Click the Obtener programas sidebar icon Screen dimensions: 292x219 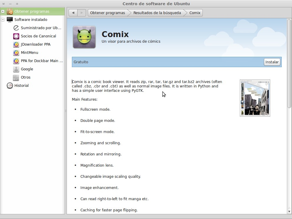10,11
